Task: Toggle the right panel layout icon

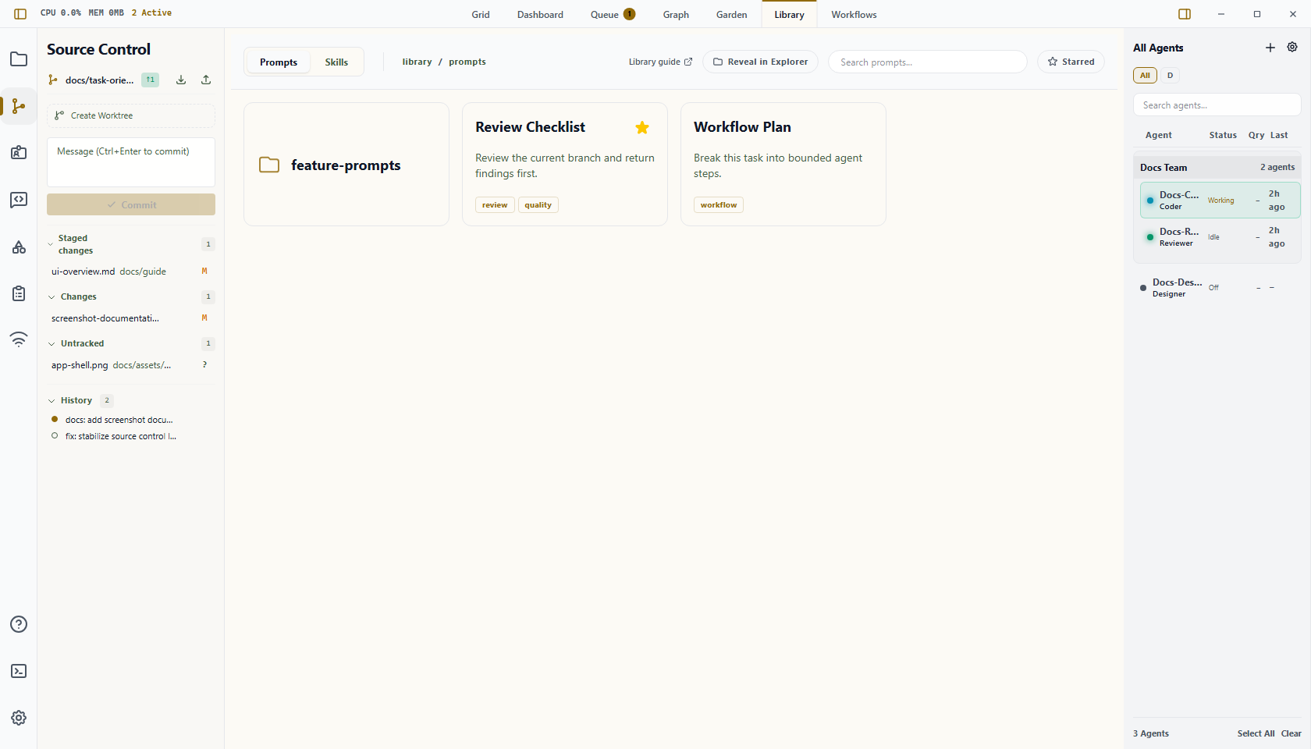Action: (x=1185, y=14)
